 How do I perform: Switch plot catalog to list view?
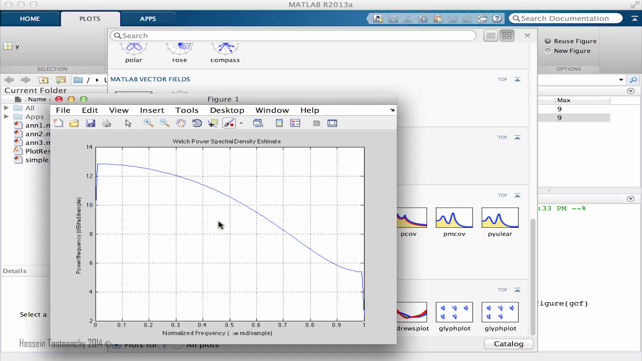coord(491,36)
